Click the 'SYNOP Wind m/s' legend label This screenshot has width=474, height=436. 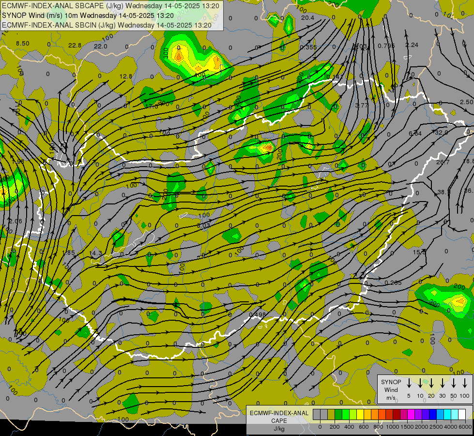[x=391, y=389]
